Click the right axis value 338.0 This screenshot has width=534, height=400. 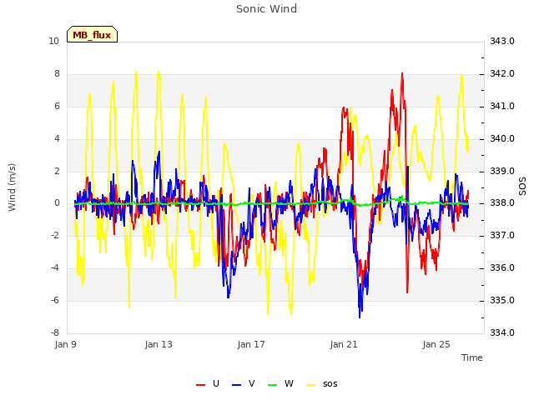502,203
